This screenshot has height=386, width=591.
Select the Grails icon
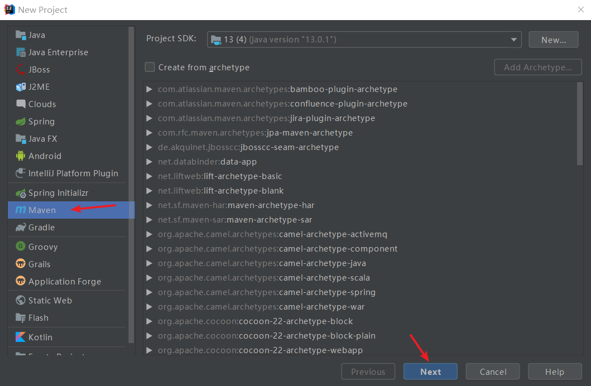click(x=20, y=264)
